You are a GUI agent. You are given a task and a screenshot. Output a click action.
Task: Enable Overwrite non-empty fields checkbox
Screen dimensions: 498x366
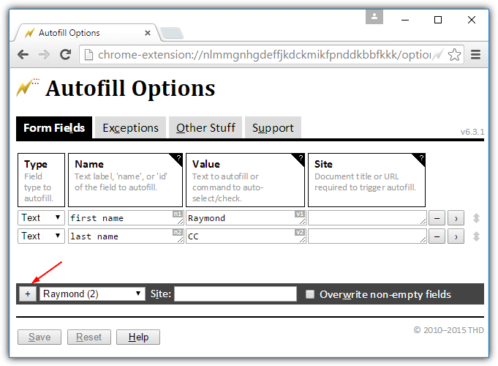pyautogui.click(x=310, y=294)
